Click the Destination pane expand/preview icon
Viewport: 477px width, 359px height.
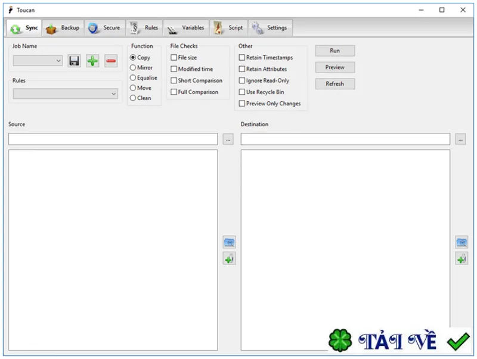pyautogui.click(x=461, y=242)
